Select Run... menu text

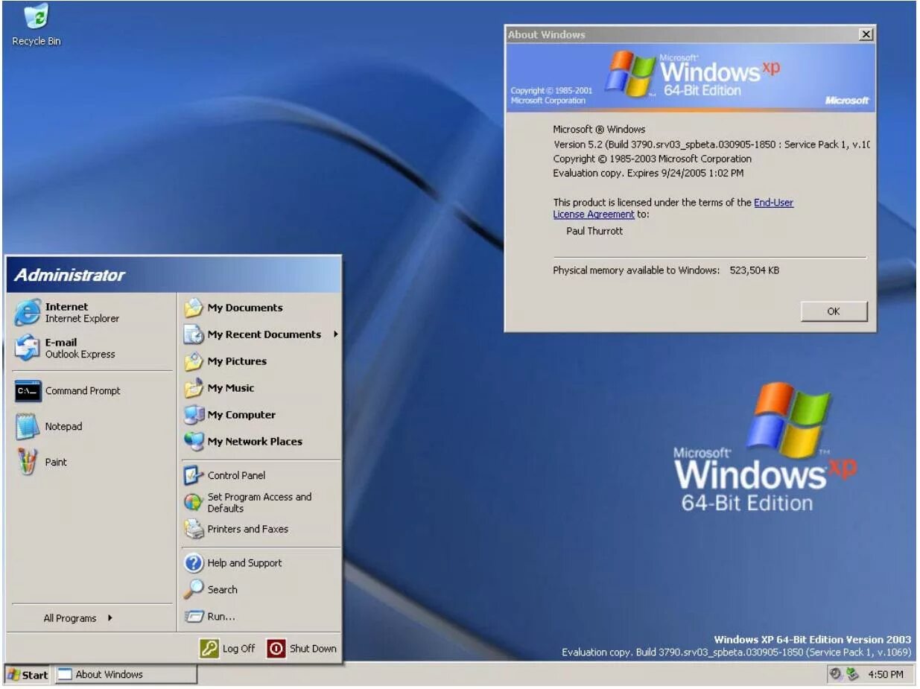coord(221,616)
